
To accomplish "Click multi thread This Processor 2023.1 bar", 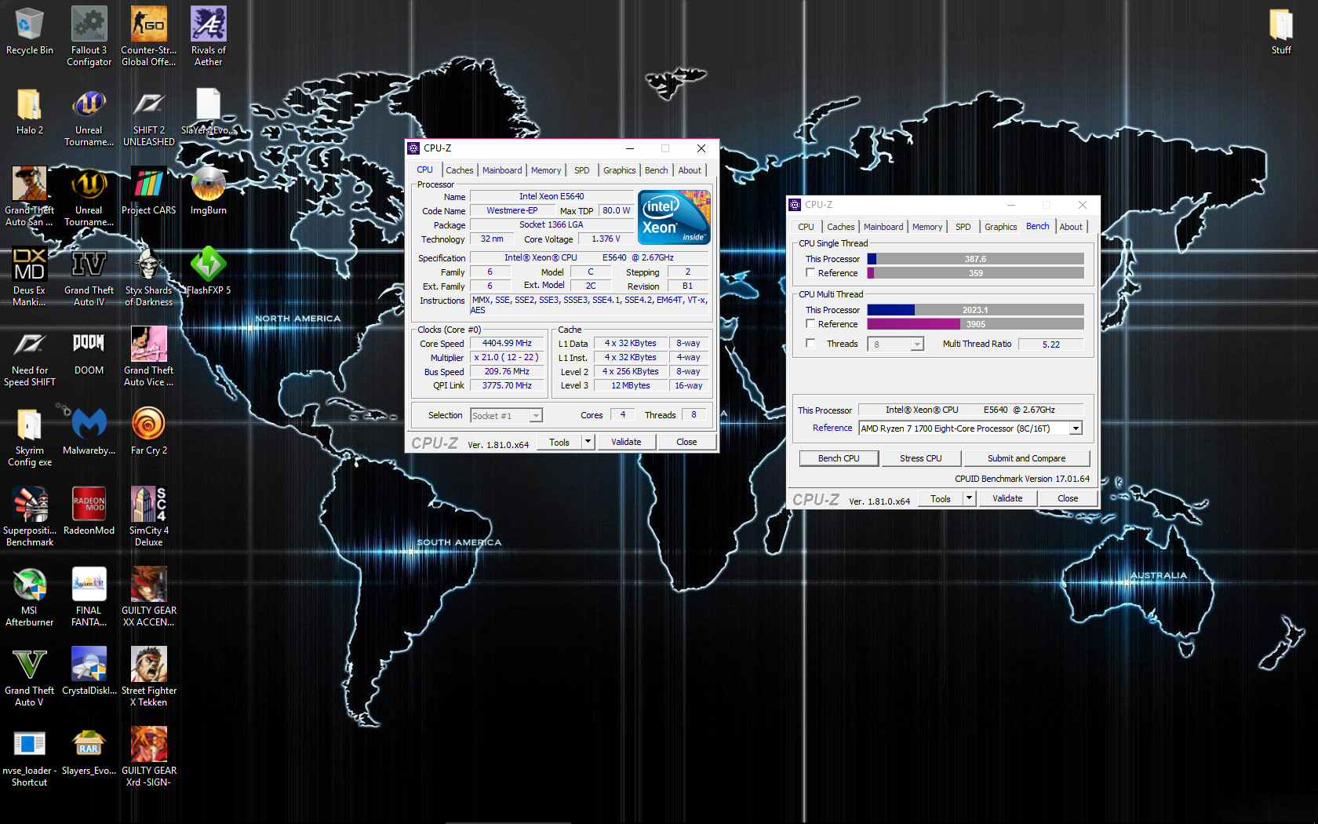I will (x=975, y=310).
